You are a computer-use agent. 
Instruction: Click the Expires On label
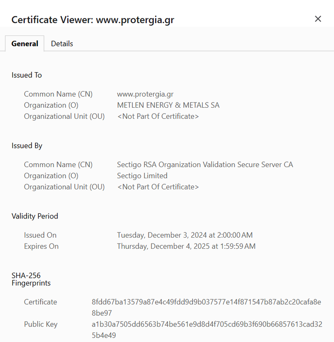coord(41,246)
